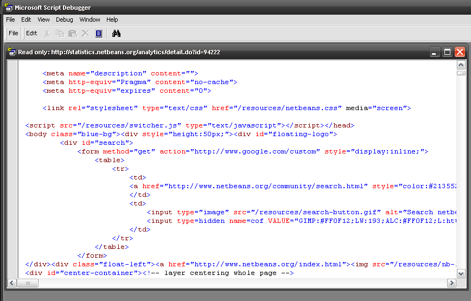Click the vertical scrollbar thumb
The height and width of the screenshot is (301, 471).
tap(461, 73)
